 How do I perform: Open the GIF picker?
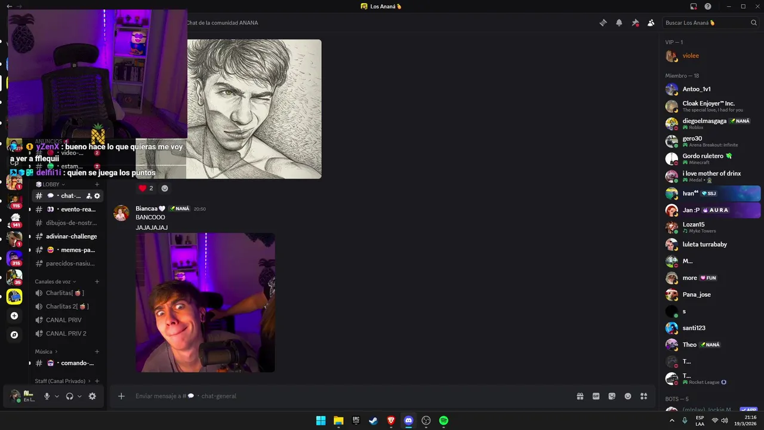pyautogui.click(x=596, y=396)
